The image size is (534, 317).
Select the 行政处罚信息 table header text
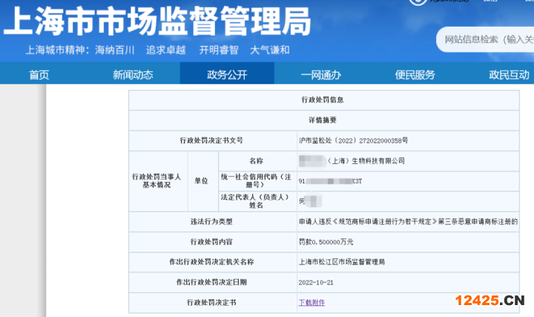click(323, 100)
